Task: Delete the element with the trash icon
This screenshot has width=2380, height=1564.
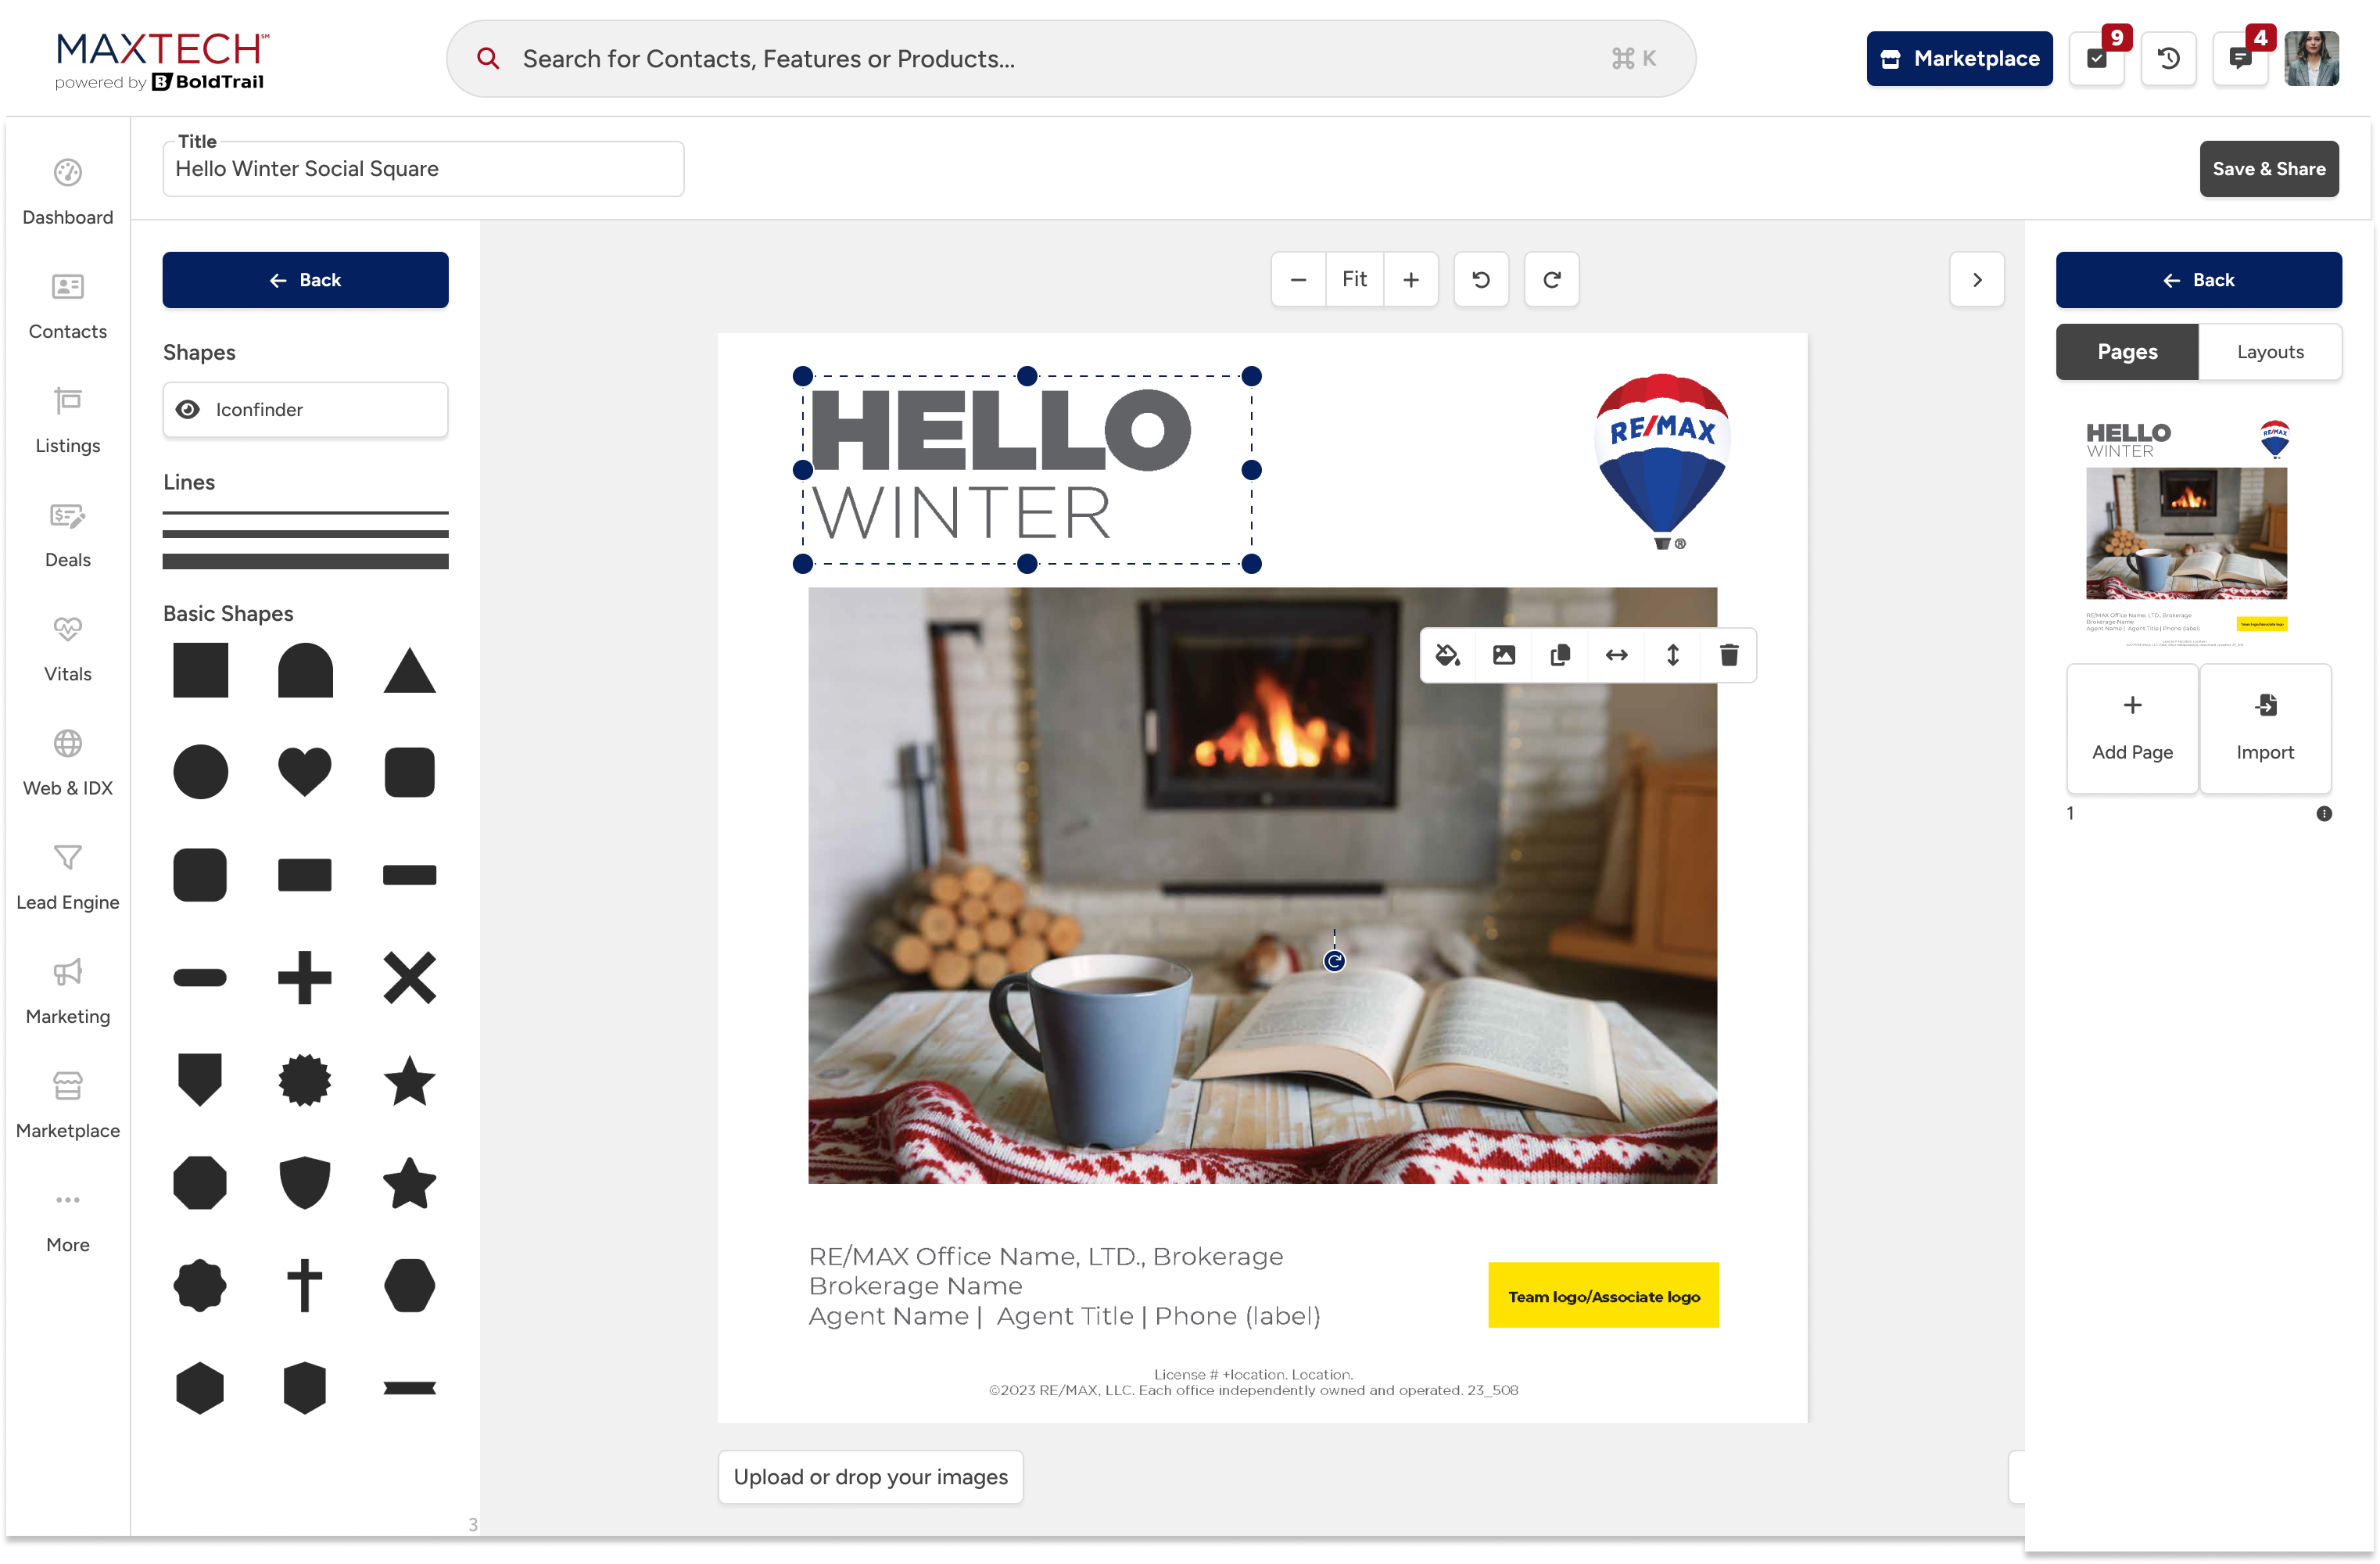Action: click(1729, 655)
